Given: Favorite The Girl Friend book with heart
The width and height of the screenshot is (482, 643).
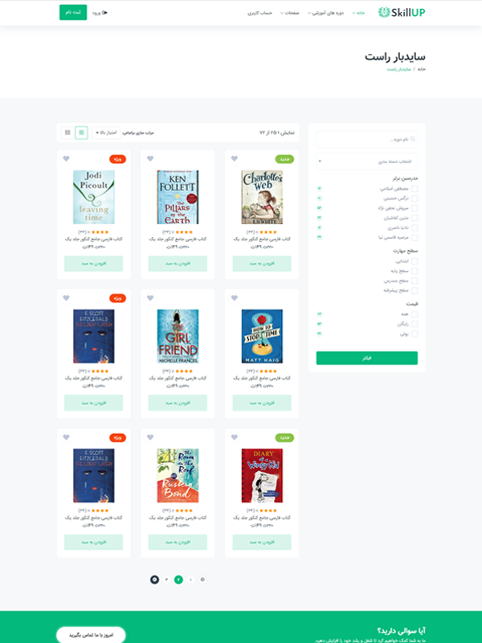Looking at the screenshot, I should pyautogui.click(x=150, y=298).
